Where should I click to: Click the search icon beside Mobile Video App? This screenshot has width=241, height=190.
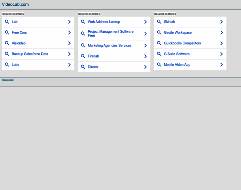(x=159, y=65)
